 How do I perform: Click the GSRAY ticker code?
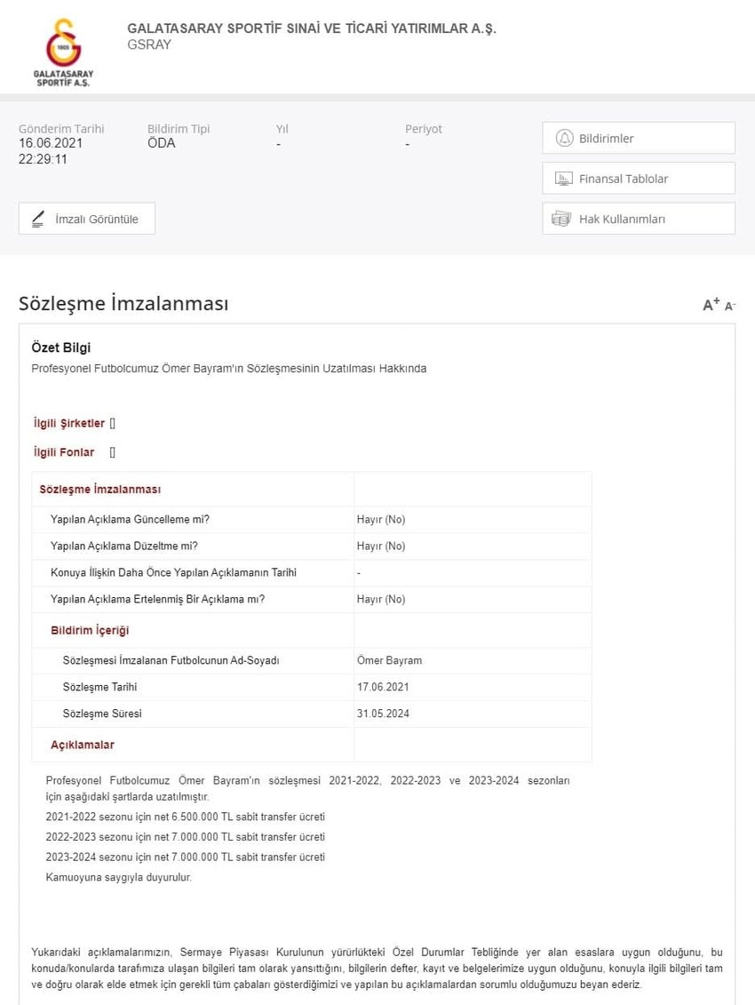149,45
